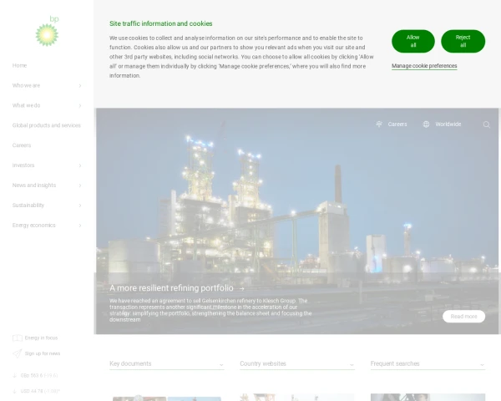Click the GBp share price down arrow
The image size is (501, 401).
[14, 375]
